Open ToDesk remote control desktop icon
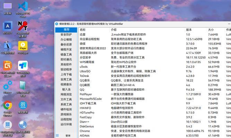Screen dimensions: 231x138 tap(23, 69)
